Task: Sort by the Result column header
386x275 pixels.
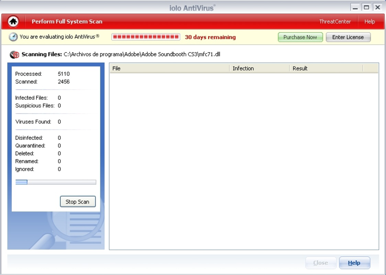Action: 326,68
